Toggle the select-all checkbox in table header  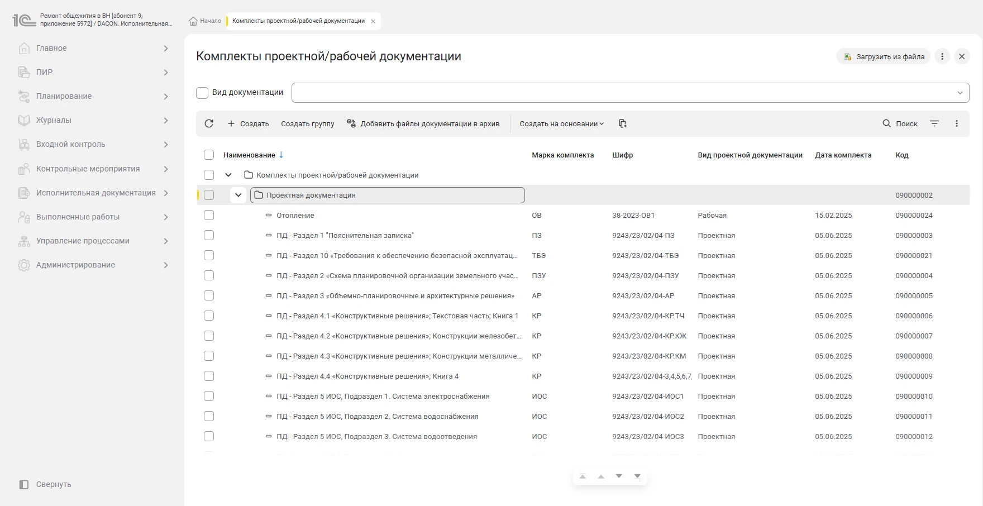point(209,155)
